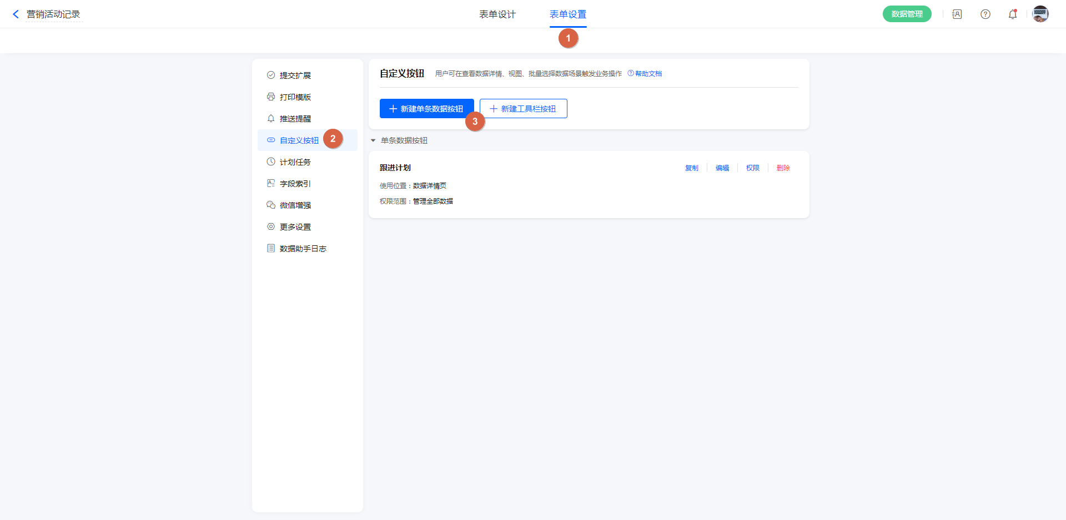Click the 新建工具栏按钮 button
The height and width of the screenshot is (520, 1066).
[x=523, y=109]
